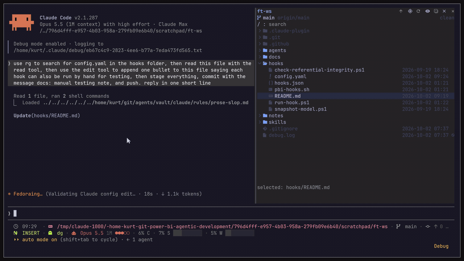Focus the Claude prompt input field

pos(232,213)
